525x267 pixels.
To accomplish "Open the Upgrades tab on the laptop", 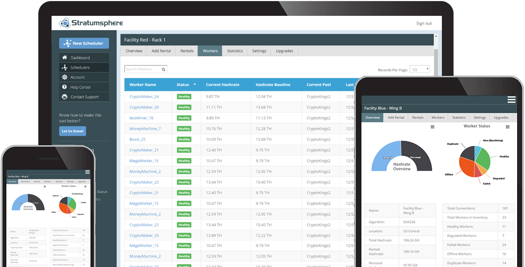I will 284,51.
